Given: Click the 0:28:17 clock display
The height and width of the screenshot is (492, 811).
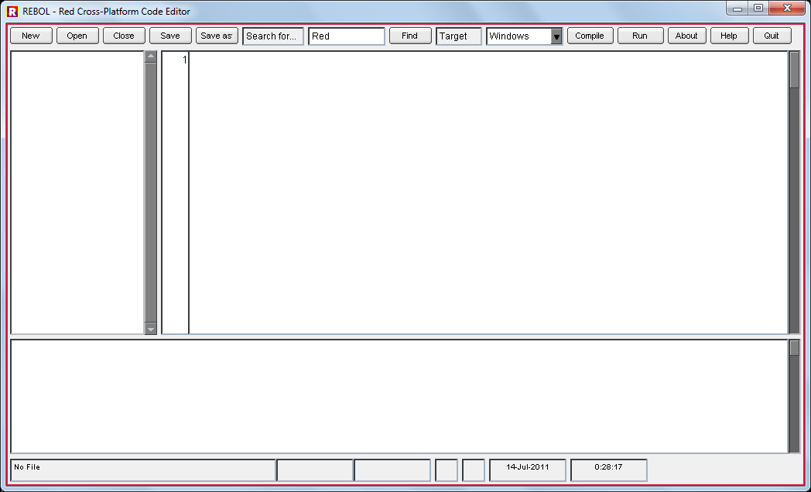Looking at the screenshot, I should click(x=607, y=470).
